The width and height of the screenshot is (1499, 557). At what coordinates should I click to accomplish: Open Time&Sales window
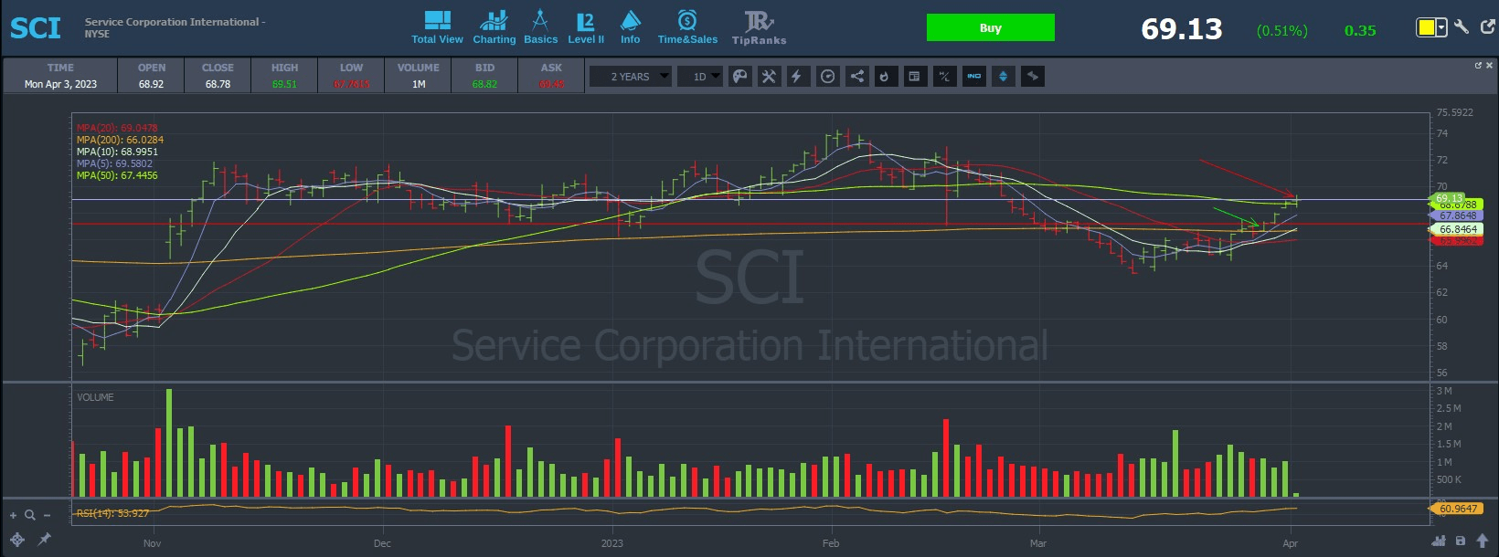[687, 27]
